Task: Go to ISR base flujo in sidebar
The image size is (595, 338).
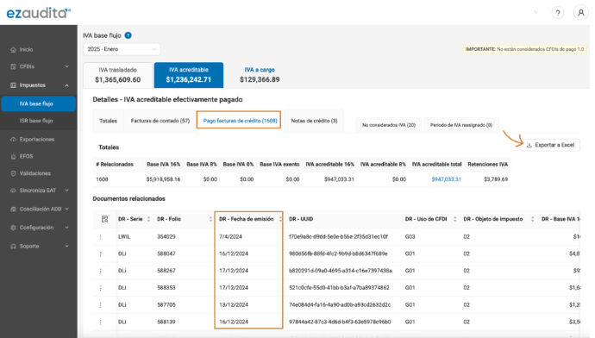Action: (x=36, y=121)
